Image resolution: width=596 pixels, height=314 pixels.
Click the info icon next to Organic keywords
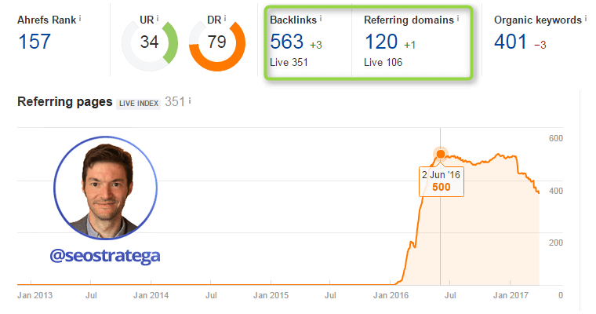[x=585, y=18]
